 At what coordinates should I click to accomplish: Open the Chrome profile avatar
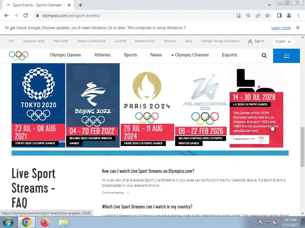tap(289, 15)
